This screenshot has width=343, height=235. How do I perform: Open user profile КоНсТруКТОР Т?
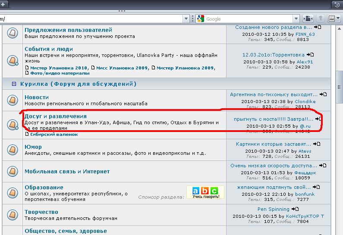pos(305,216)
